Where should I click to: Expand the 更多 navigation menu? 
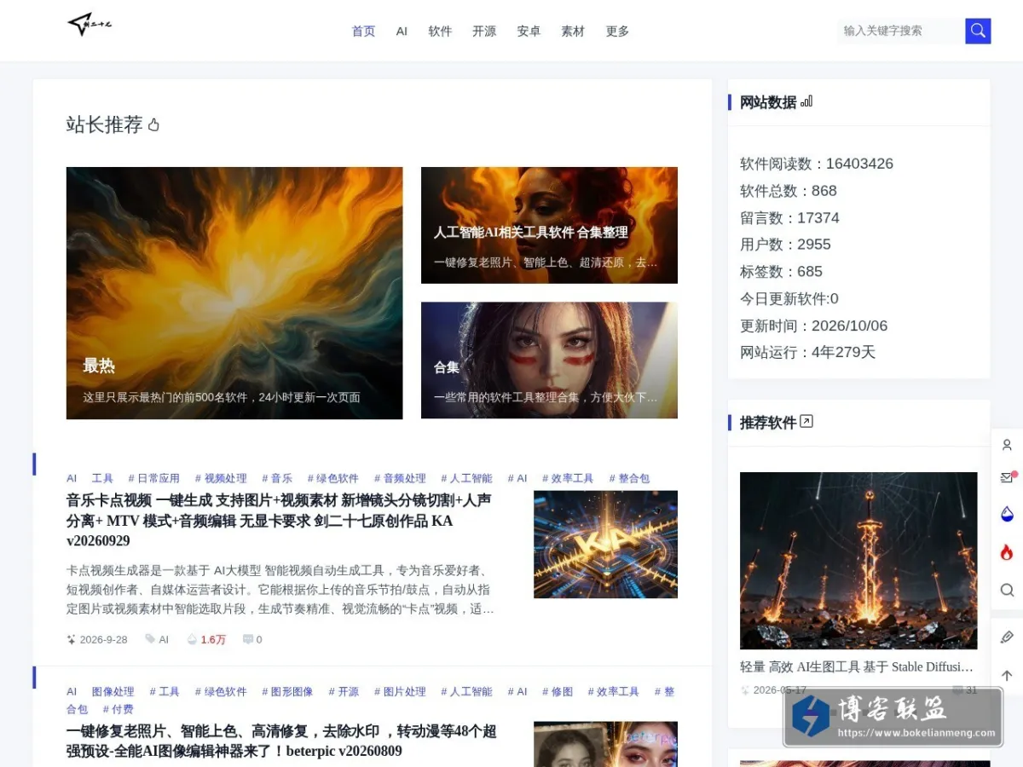click(617, 31)
